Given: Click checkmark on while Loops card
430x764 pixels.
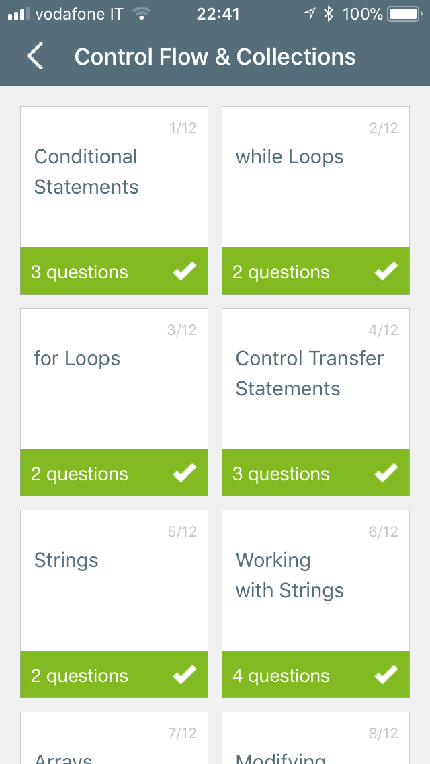Looking at the screenshot, I should 386,271.
